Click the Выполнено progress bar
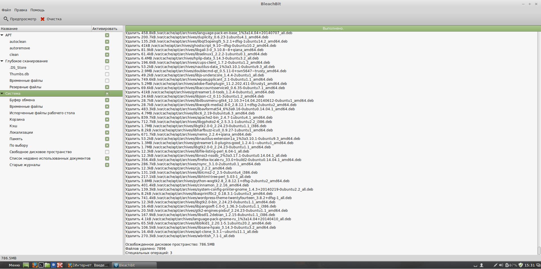Screen dimensions: 541x269 click(333, 28)
